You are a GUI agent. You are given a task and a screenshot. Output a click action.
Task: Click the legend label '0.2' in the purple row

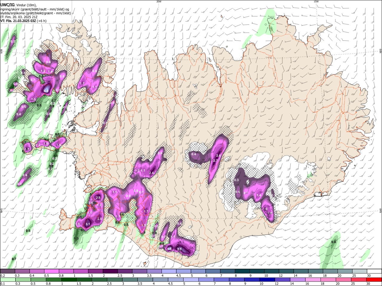(x=2, y=276)
